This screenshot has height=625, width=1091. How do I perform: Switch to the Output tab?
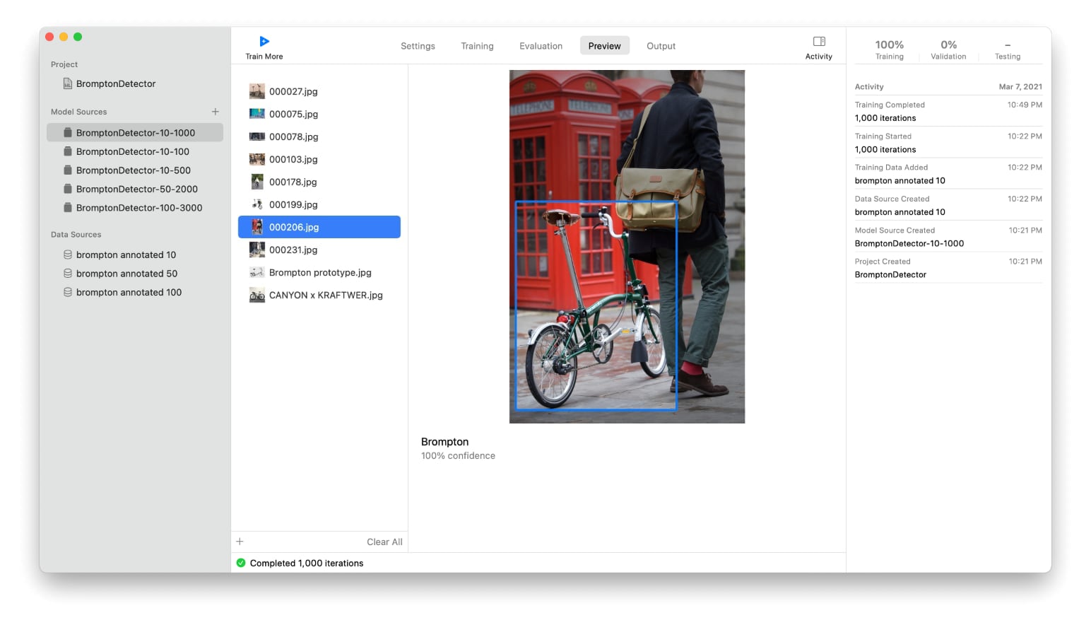(661, 46)
